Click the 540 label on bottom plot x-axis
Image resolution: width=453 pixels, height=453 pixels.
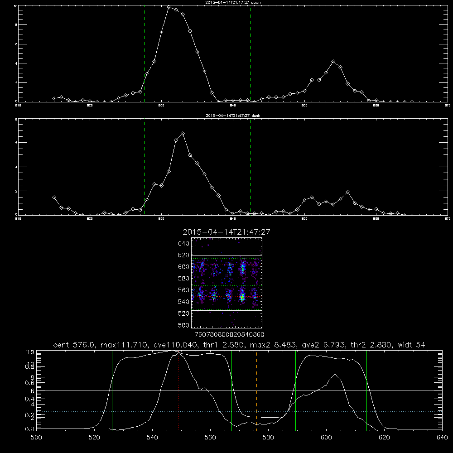[152, 438]
